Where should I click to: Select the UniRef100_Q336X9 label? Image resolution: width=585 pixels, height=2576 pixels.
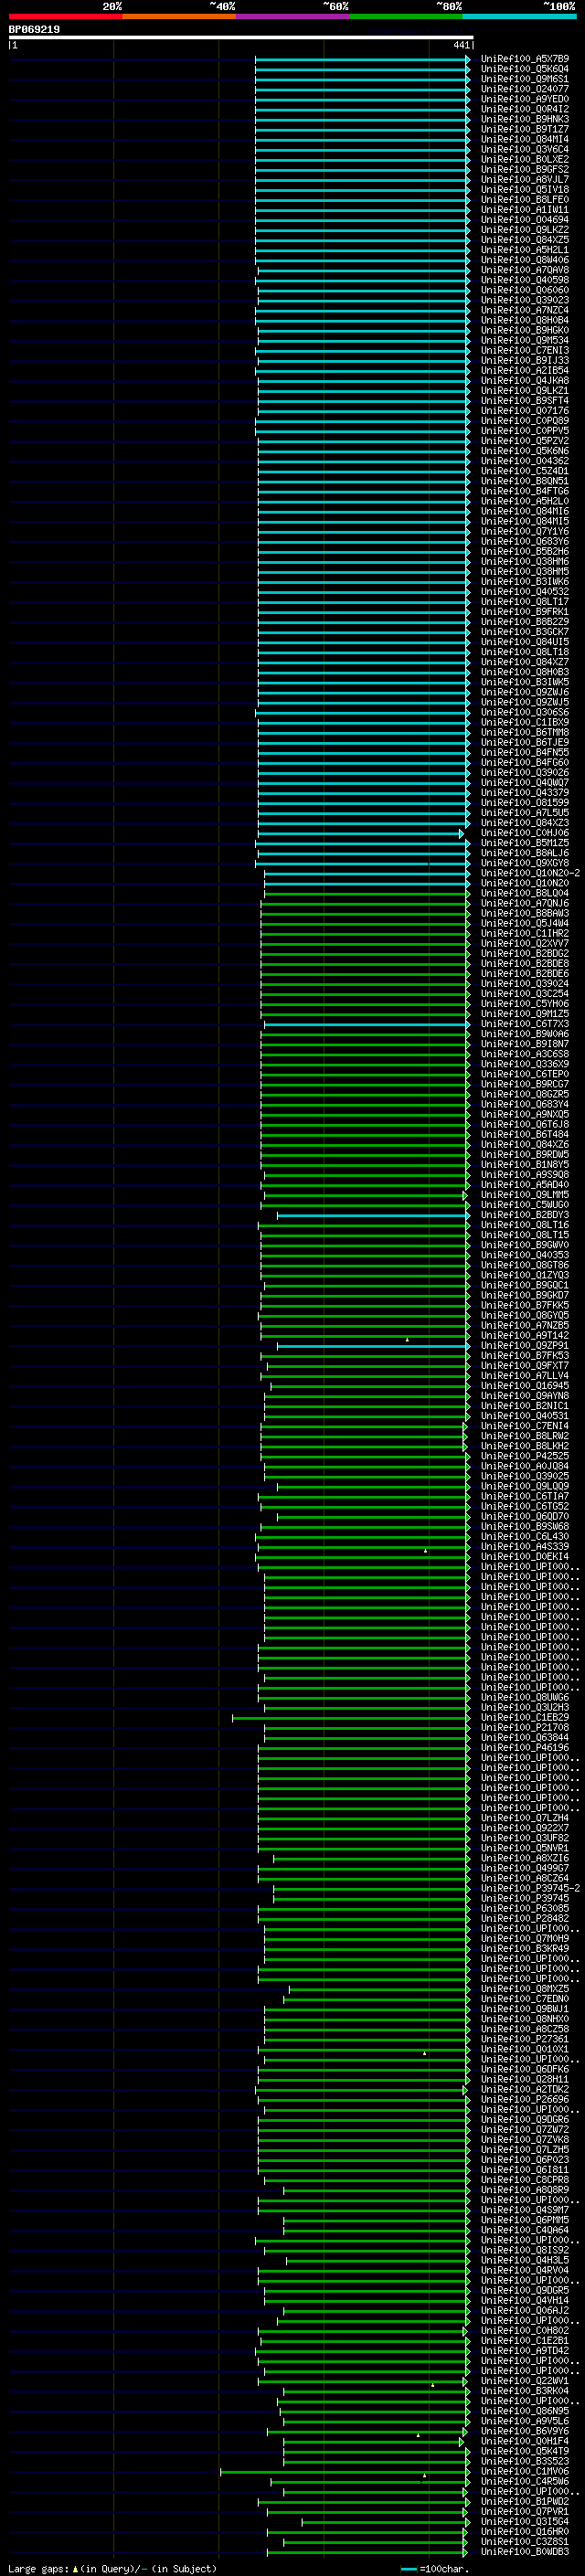click(524, 1064)
